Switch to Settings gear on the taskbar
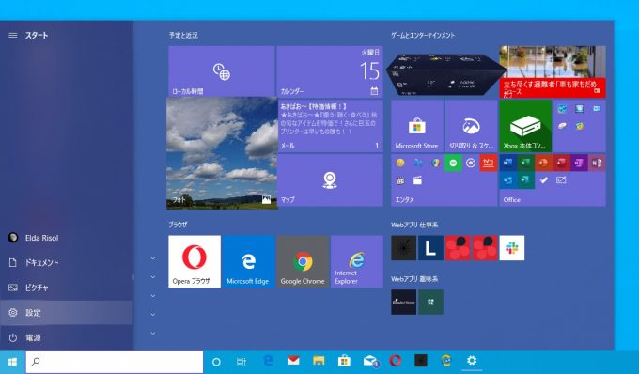This screenshot has width=639, height=374. 472,361
